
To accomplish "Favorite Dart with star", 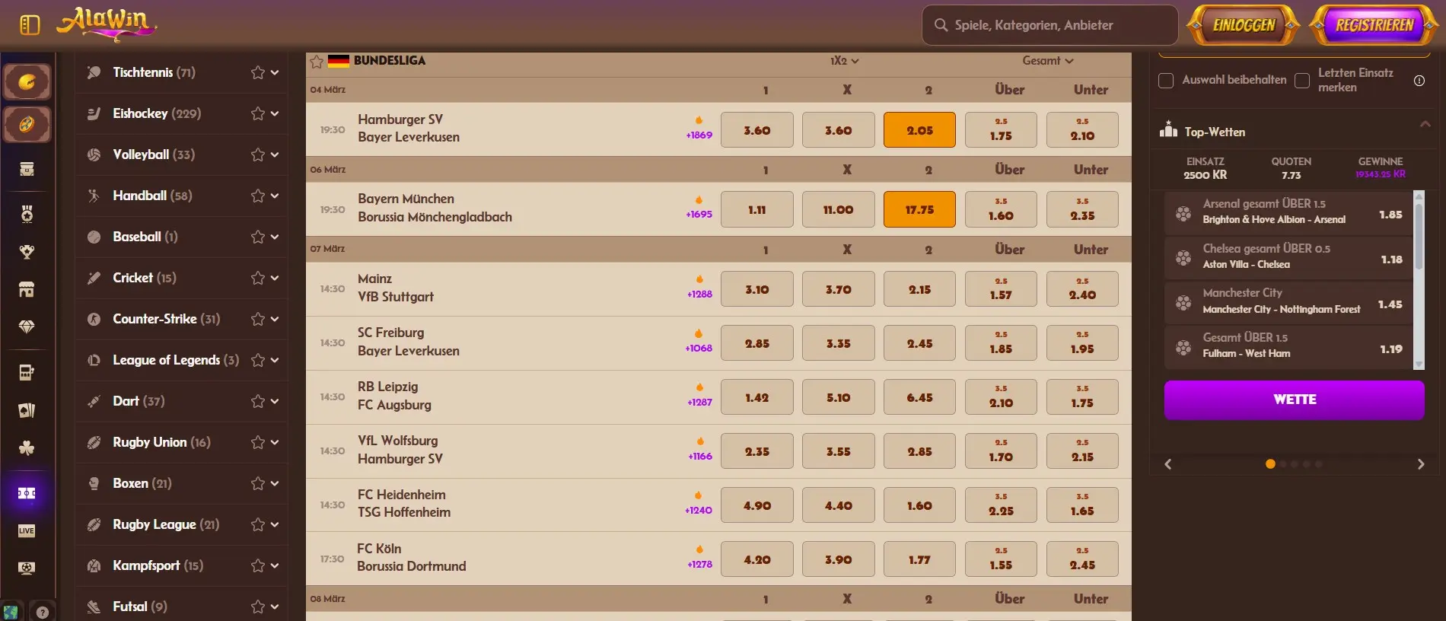I will tap(258, 401).
